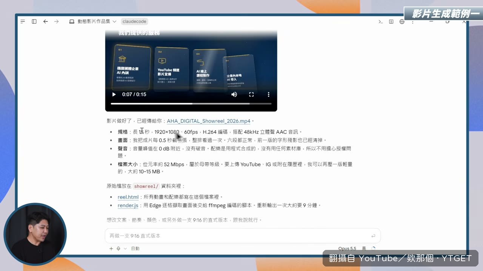The width and height of the screenshot is (483, 271).
Task: Click the showreel/ folder code tag
Action: (146, 186)
